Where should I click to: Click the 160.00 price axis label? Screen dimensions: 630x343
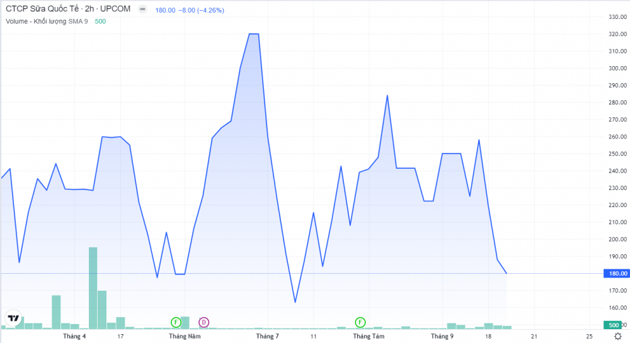[617, 308]
